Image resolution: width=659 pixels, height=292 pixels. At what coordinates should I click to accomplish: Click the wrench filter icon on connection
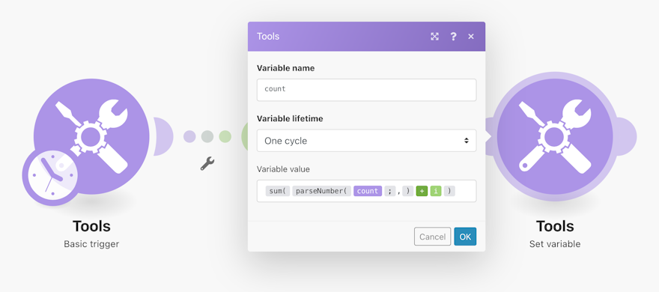click(207, 163)
